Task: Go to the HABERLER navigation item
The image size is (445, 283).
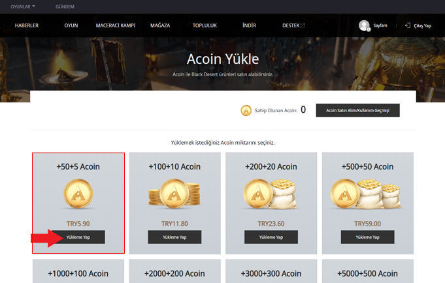Action: click(27, 25)
